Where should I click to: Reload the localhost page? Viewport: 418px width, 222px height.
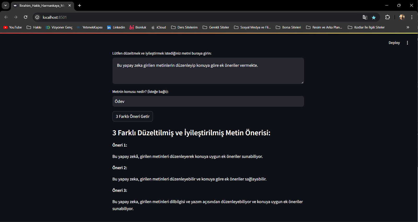coord(26,17)
